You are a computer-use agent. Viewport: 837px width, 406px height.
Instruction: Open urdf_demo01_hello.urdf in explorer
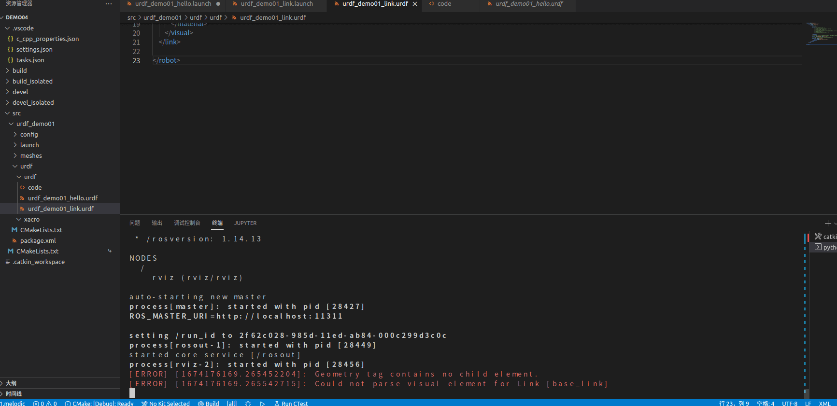point(60,198)
